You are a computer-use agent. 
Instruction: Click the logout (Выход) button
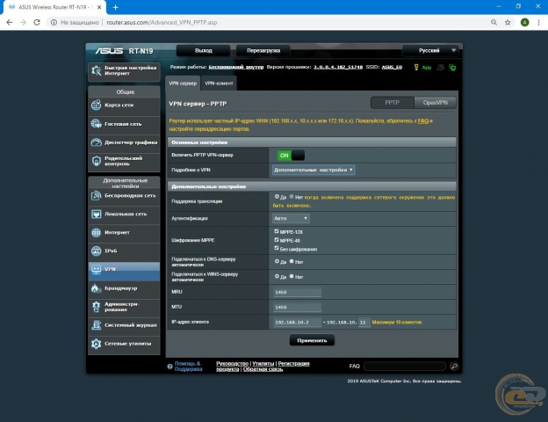pos(204,50)
